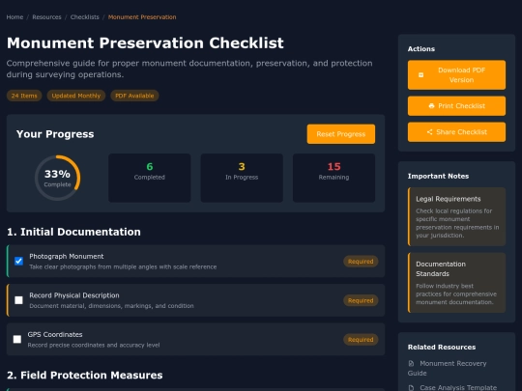522x391 pixels.
Task: Click the Updated Monthly tag
Action: [x=76, y=96]
